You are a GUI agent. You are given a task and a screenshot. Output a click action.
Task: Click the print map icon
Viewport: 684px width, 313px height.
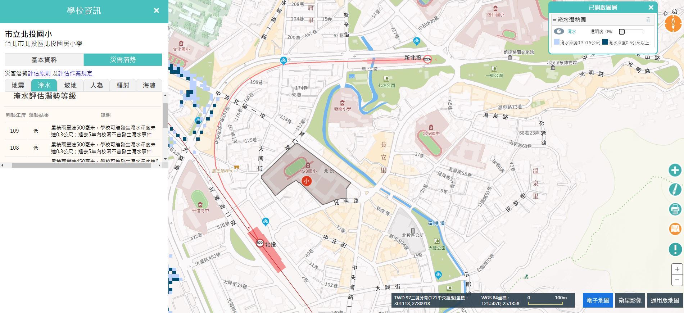pyautogui.click(x=675, y=209)
